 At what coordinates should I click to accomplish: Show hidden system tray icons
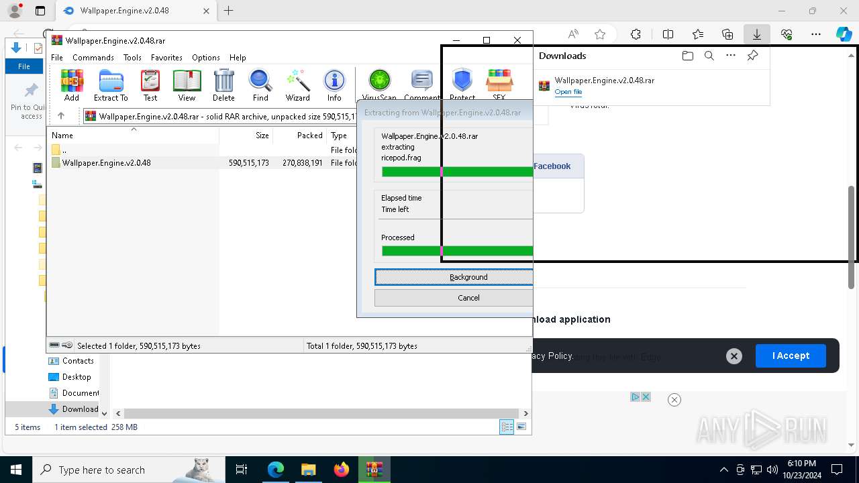pos(723,470)
